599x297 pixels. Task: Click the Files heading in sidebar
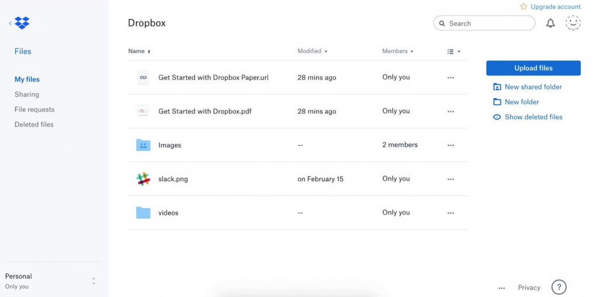[x=23, y=51]
